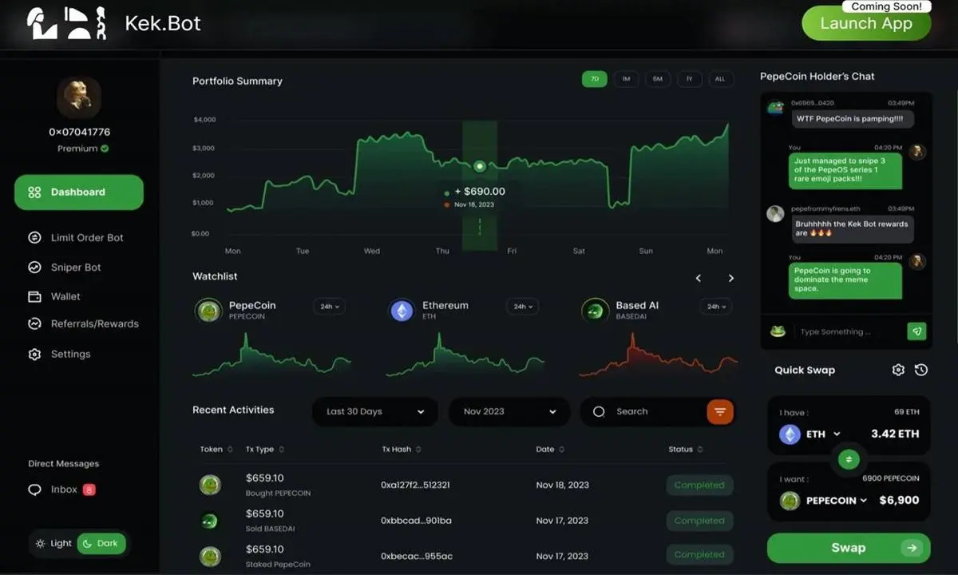This screenshot has height=575, width=958.
Task: Click the profile avatar image
Action: 78,97
